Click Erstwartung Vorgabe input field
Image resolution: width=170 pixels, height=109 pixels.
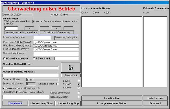pyautogui.click(x=42, y=38)
